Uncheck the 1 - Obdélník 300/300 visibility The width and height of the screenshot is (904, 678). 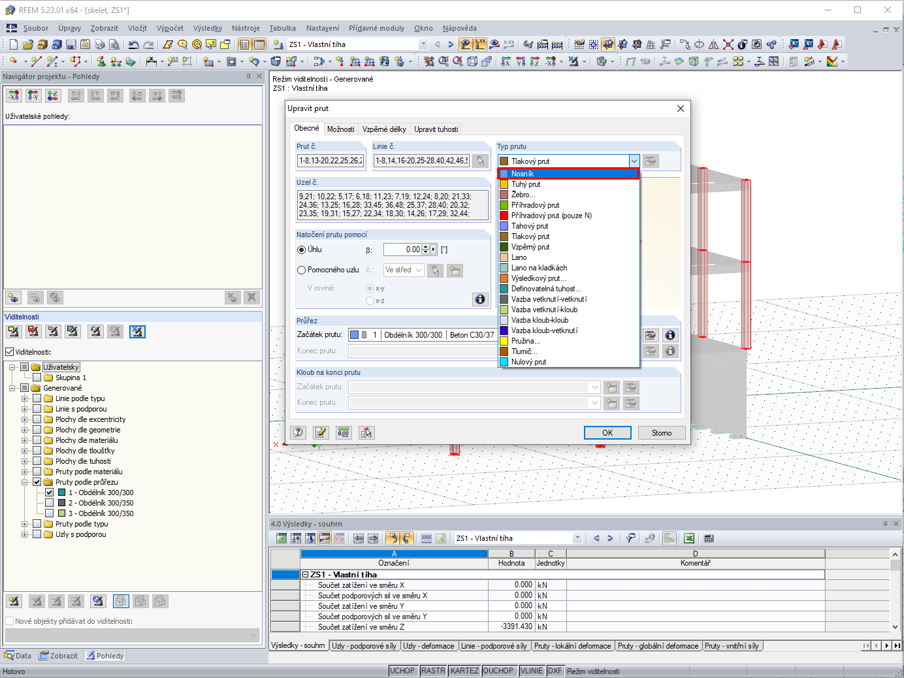tap(50, 492)
